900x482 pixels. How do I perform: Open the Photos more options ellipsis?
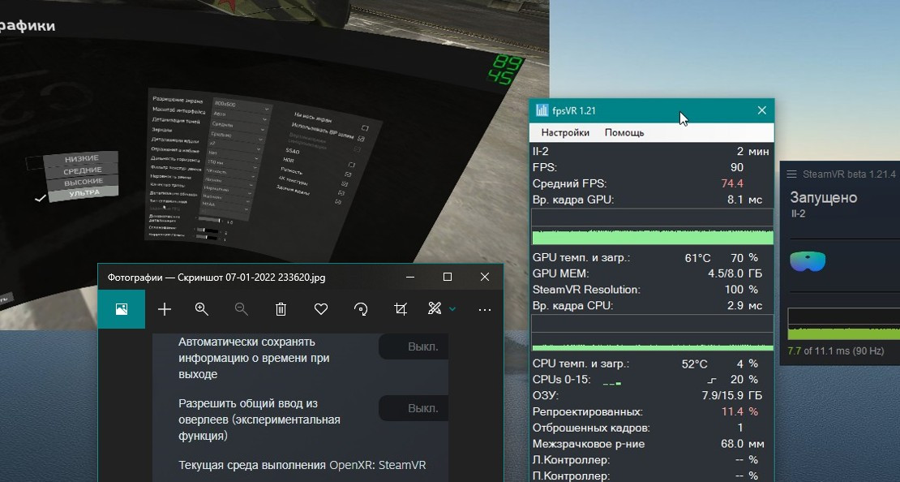click(x=484, y=310)
